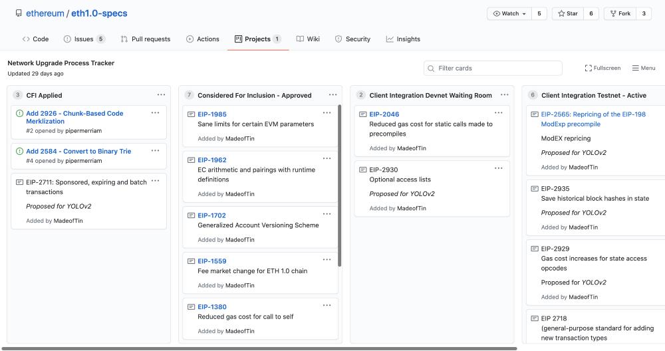Click the star icon in Star button
665x351 pixels.
(561, 13)
